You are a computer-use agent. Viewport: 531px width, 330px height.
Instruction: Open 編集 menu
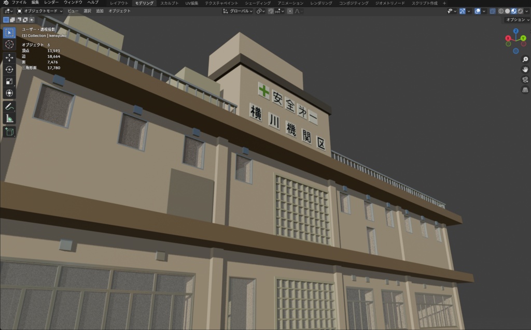35,3
